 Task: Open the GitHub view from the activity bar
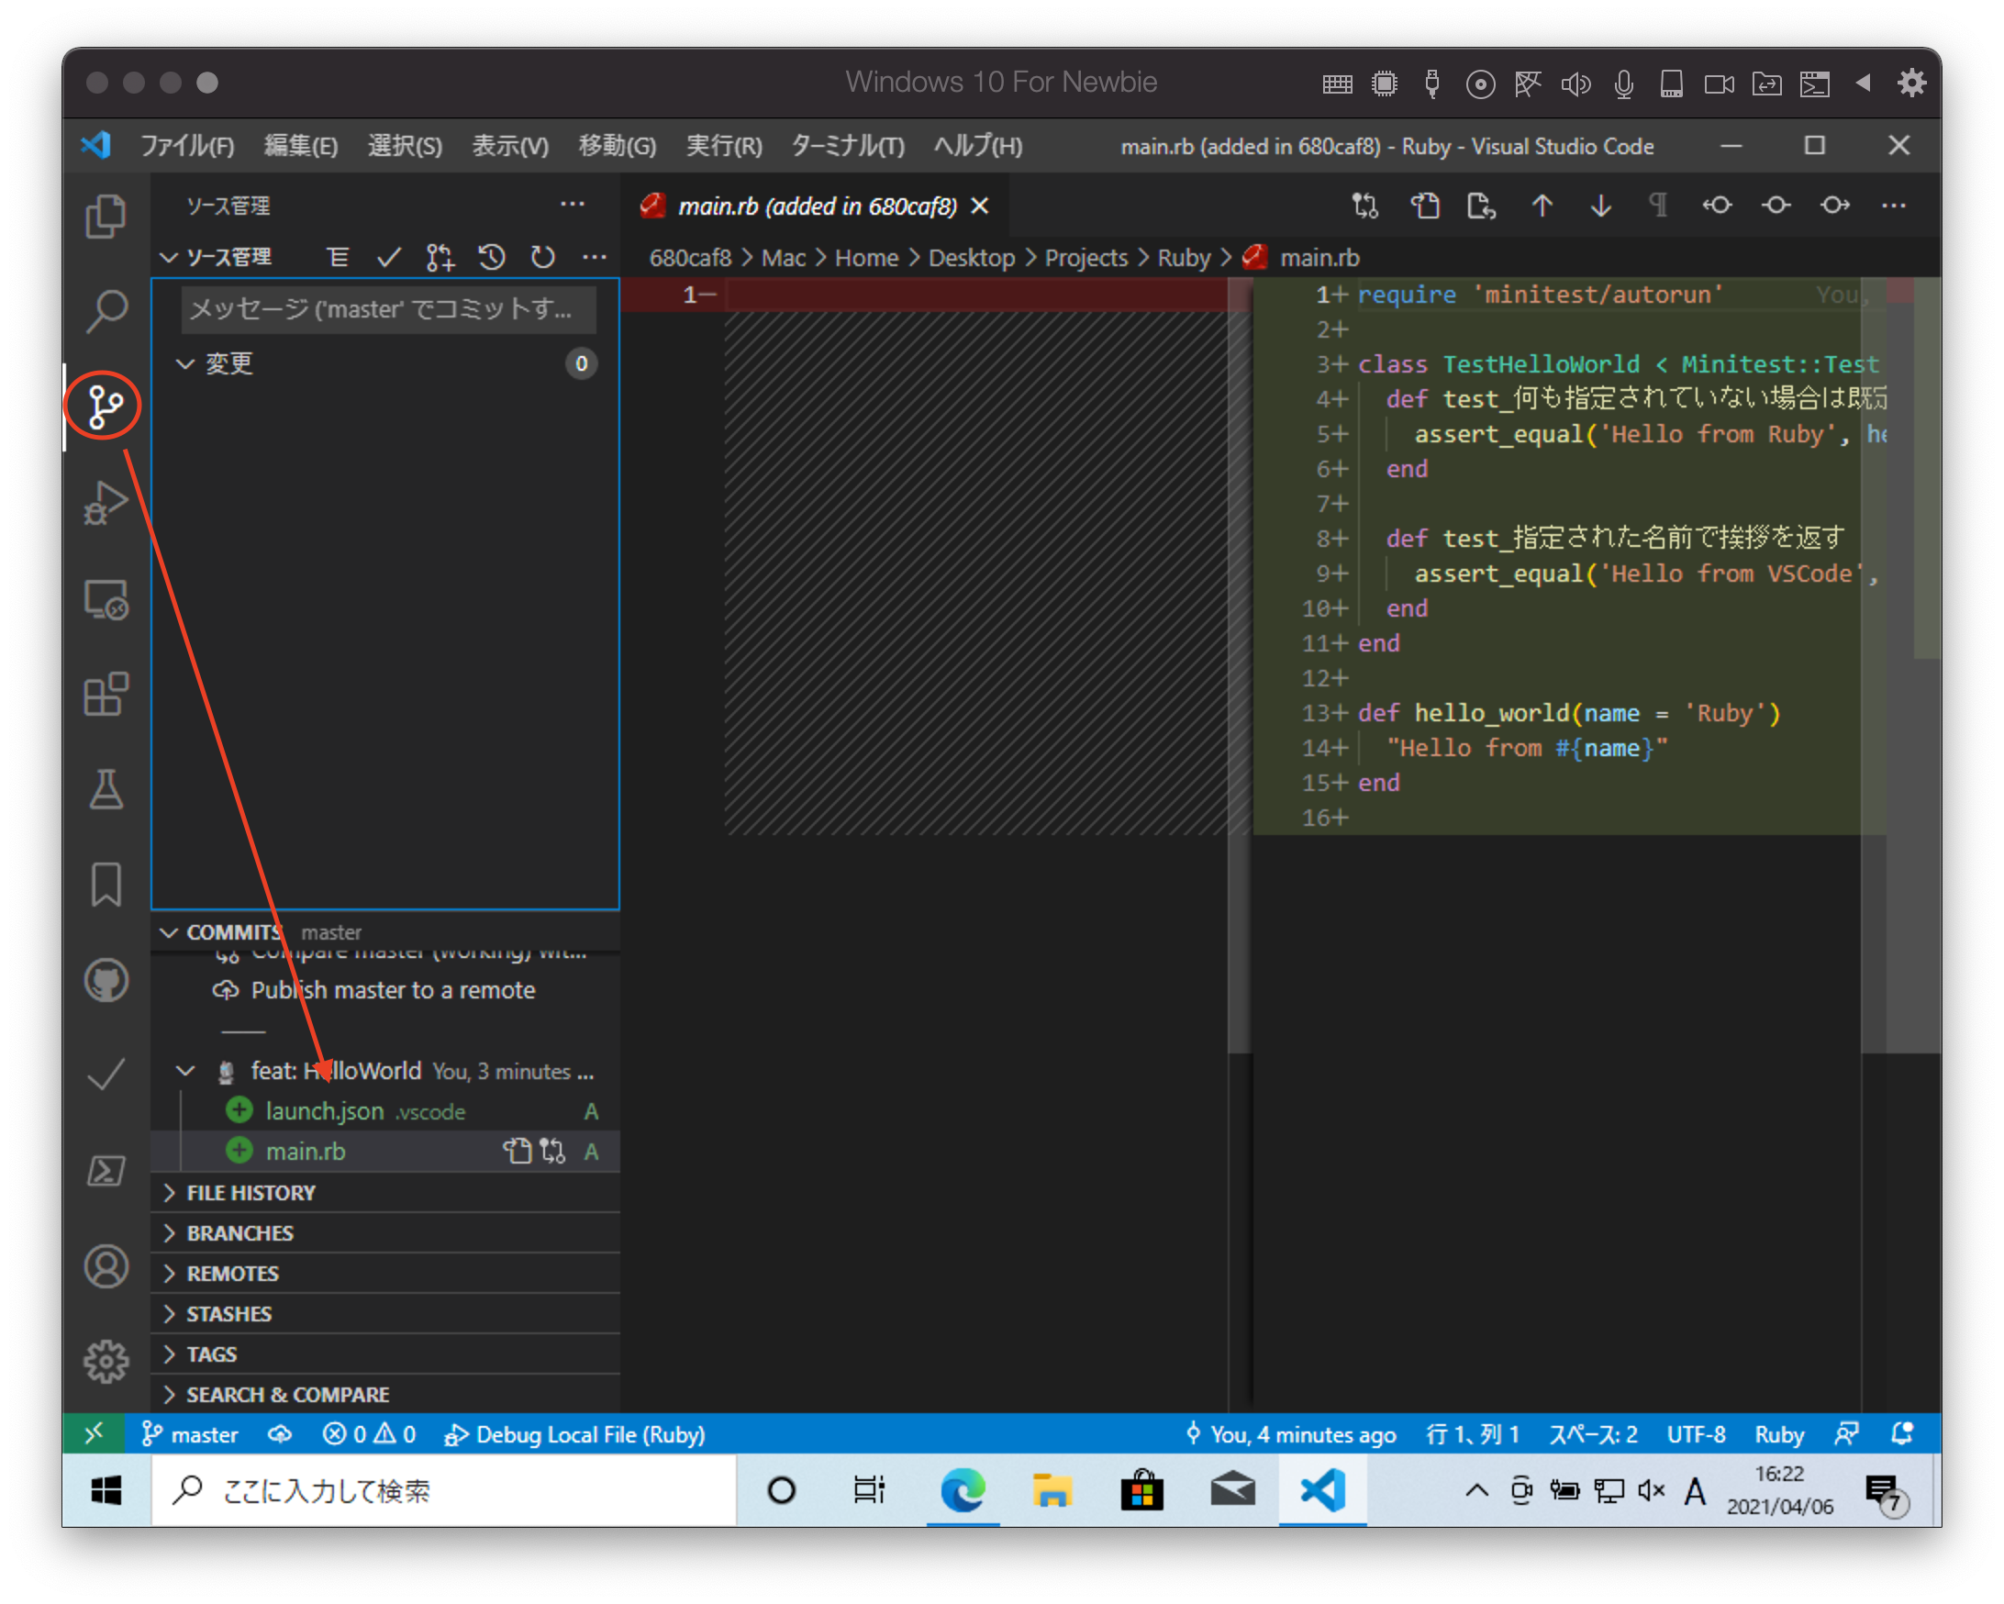(x=105, y=979)
